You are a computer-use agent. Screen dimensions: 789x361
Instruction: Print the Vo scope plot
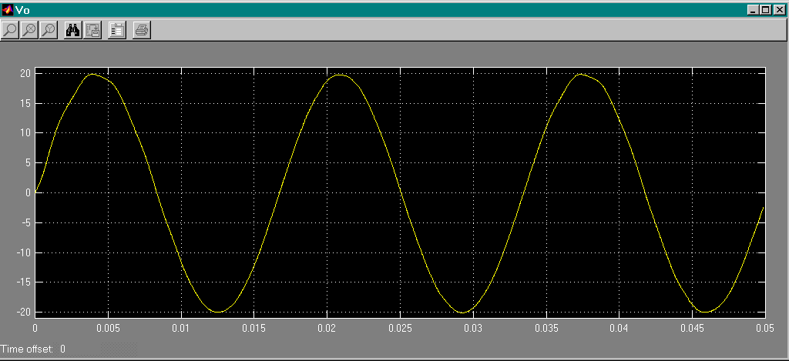click(142, 30)
